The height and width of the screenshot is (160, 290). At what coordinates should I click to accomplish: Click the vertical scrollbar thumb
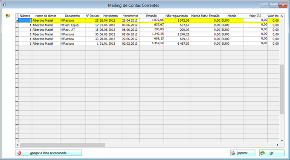pos(281,89)
